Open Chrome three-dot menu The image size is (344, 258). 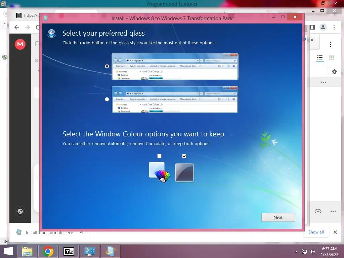(x=334, y=27)
